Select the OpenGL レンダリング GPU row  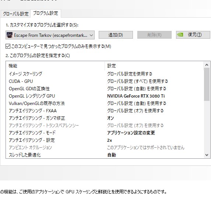pyautogui.click(x=105, y=96)
